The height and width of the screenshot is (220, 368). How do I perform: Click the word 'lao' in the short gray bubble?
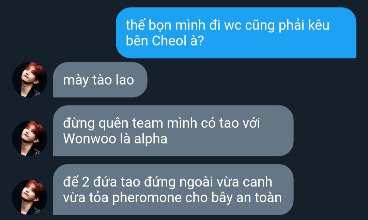click(x=125, y=80)
